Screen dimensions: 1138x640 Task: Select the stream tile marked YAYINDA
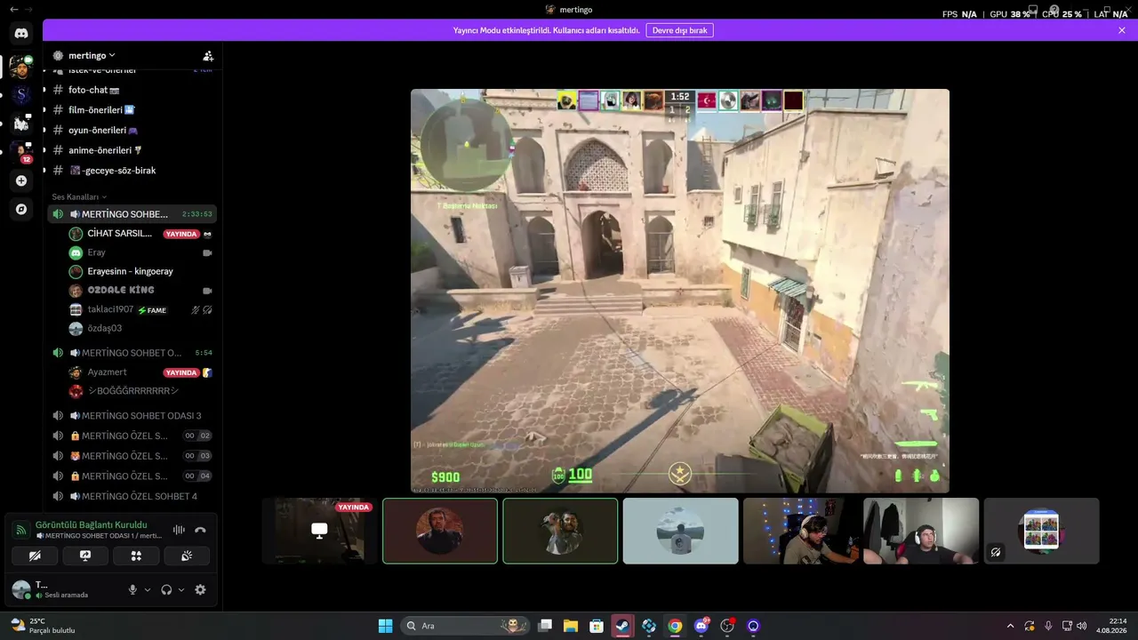(319, 531)
